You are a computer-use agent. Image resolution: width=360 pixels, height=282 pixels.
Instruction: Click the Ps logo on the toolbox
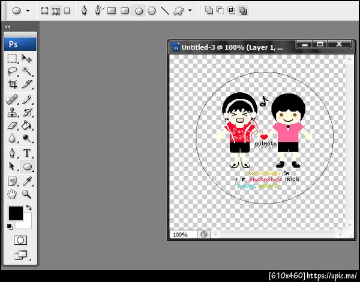click(20, 44)
